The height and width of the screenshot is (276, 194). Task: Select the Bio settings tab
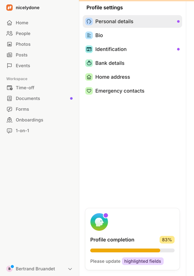pyautogui.click(x=132, y=35)
